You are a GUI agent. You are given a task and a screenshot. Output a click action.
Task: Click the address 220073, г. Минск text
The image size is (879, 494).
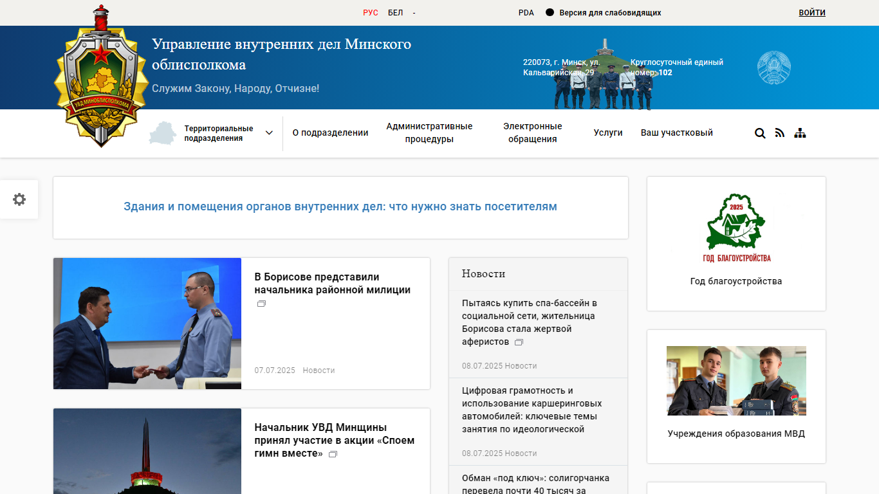(x=561, y=68)
